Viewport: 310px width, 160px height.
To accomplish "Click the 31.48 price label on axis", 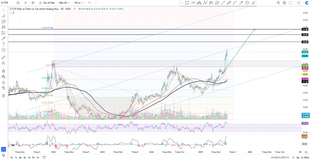I will tap(305, 29).
